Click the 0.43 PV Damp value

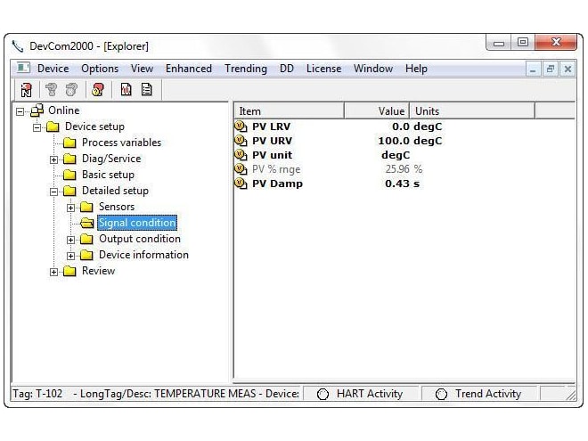(x=397, y=184)
